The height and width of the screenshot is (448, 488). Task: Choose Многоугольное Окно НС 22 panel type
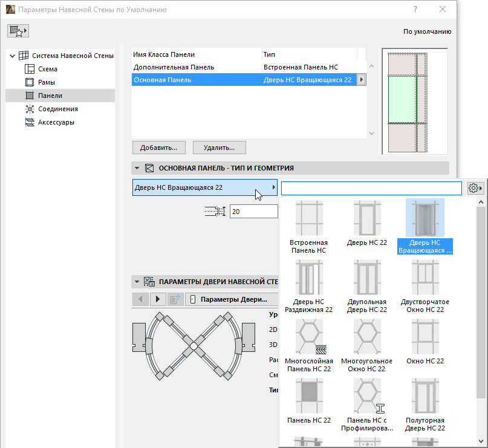pos(367,345)
